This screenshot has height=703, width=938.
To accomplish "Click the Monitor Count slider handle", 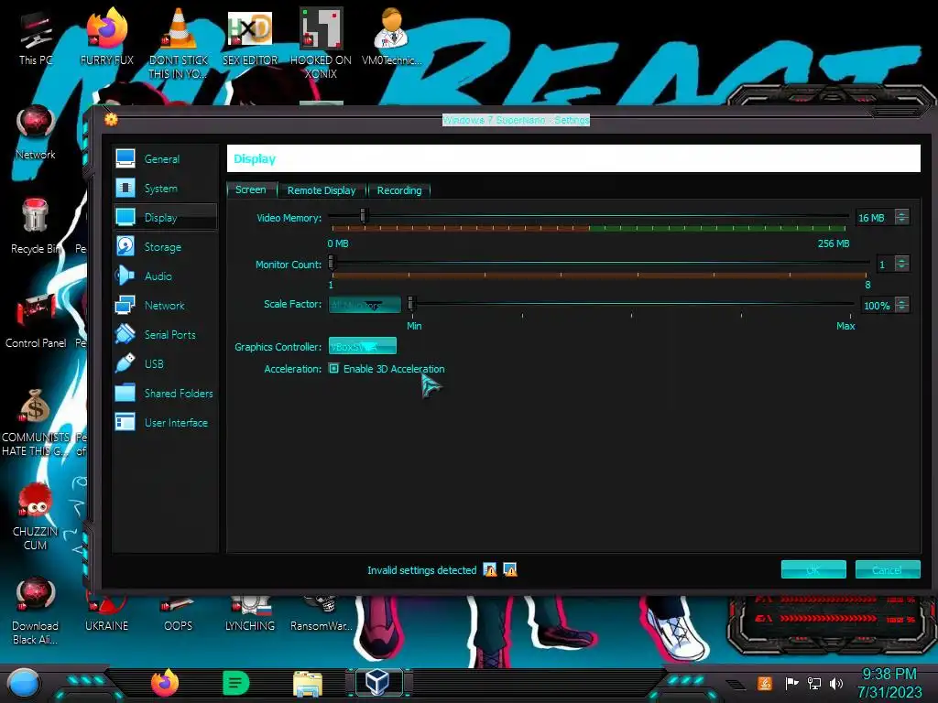I will point(332,262).
